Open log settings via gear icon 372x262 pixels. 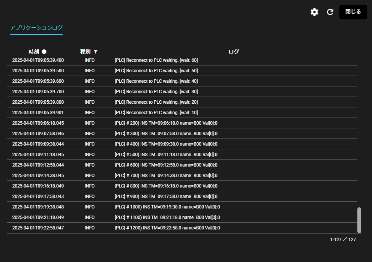tap(314, 12)
